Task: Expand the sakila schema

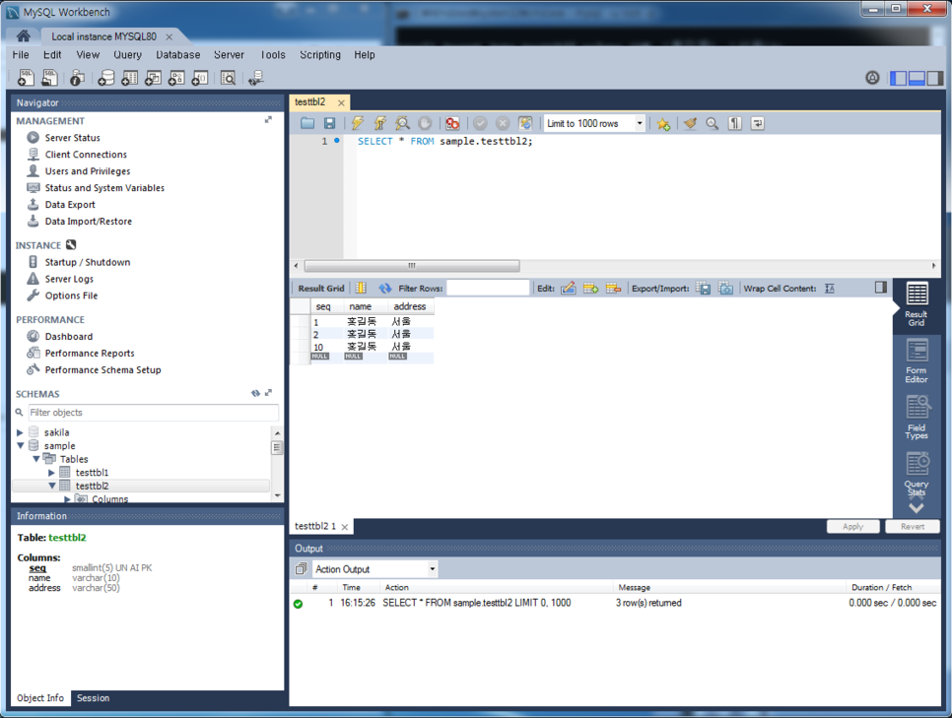Action: 20,432
